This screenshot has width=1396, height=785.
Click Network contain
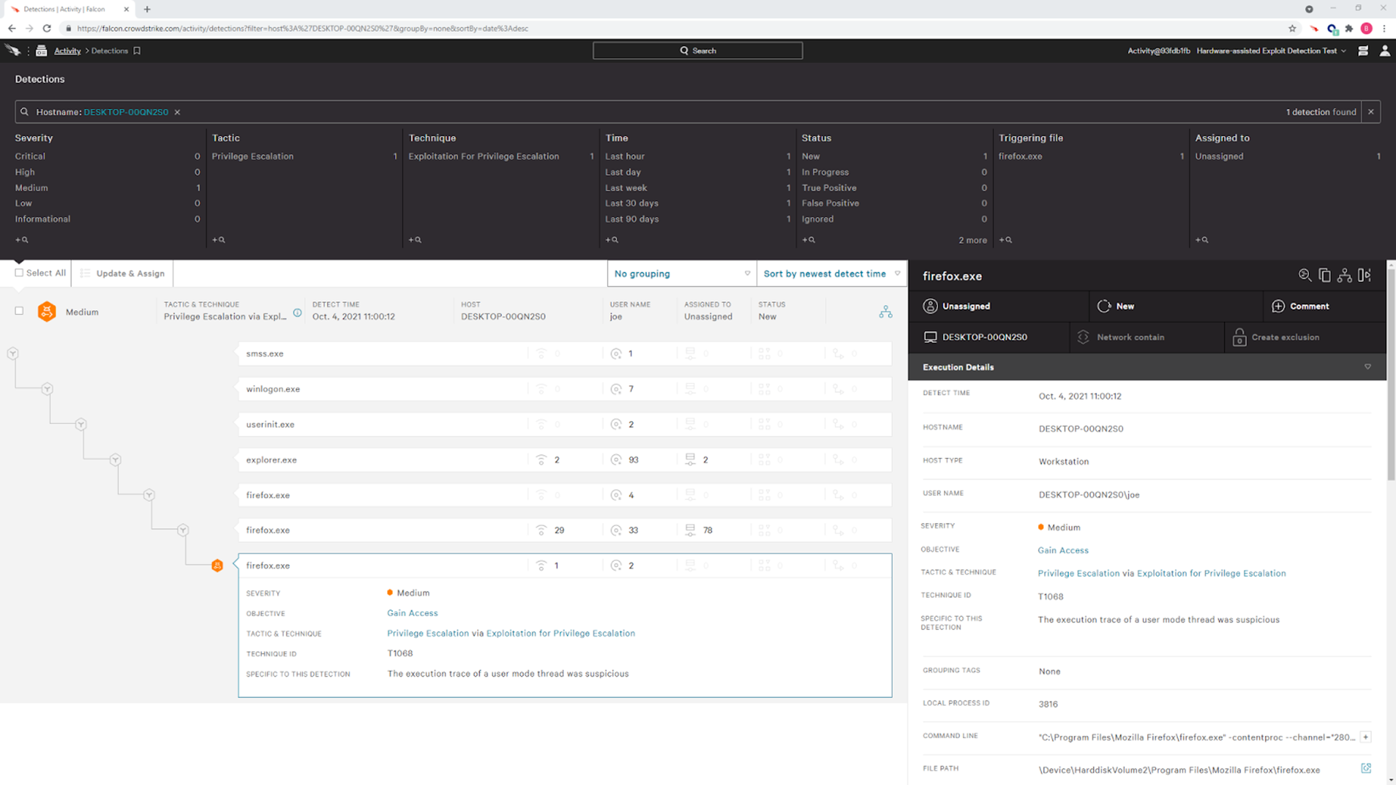1148,337
